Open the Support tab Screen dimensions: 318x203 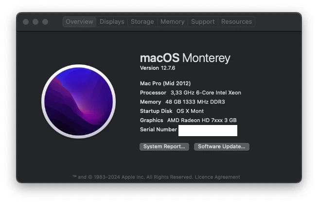point(203,22)
